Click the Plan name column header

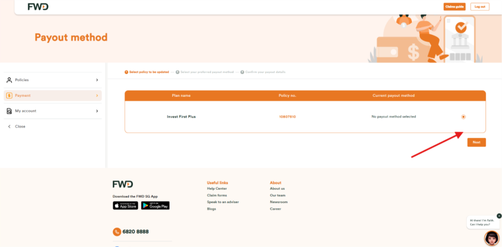(x=181, y=96)
